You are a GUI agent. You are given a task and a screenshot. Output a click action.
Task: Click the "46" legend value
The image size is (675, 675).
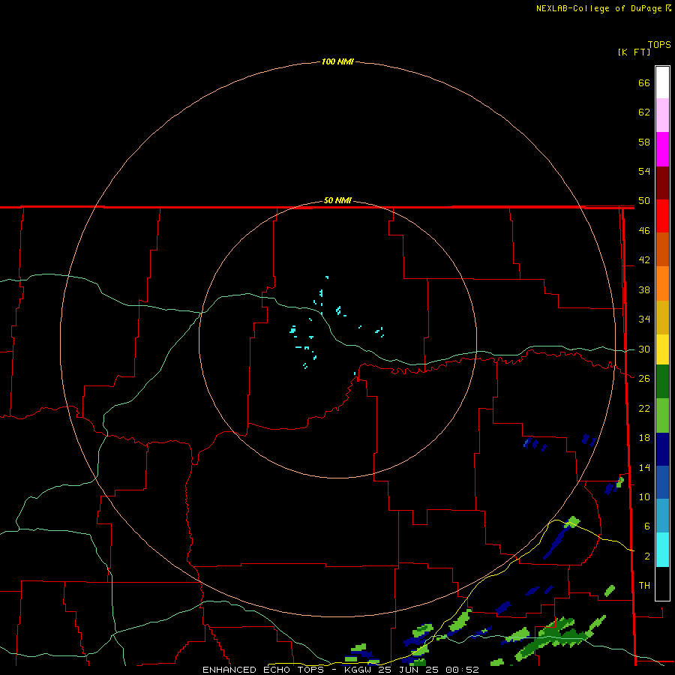click(x=644, y=231)
